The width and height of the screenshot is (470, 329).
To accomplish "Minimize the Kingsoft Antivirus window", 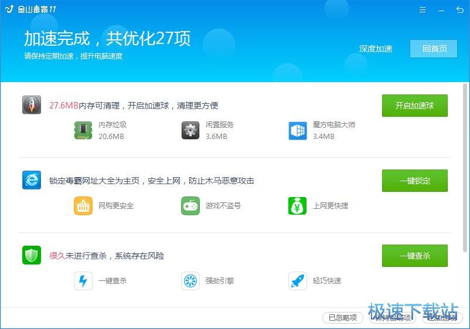I will (441, 10).
